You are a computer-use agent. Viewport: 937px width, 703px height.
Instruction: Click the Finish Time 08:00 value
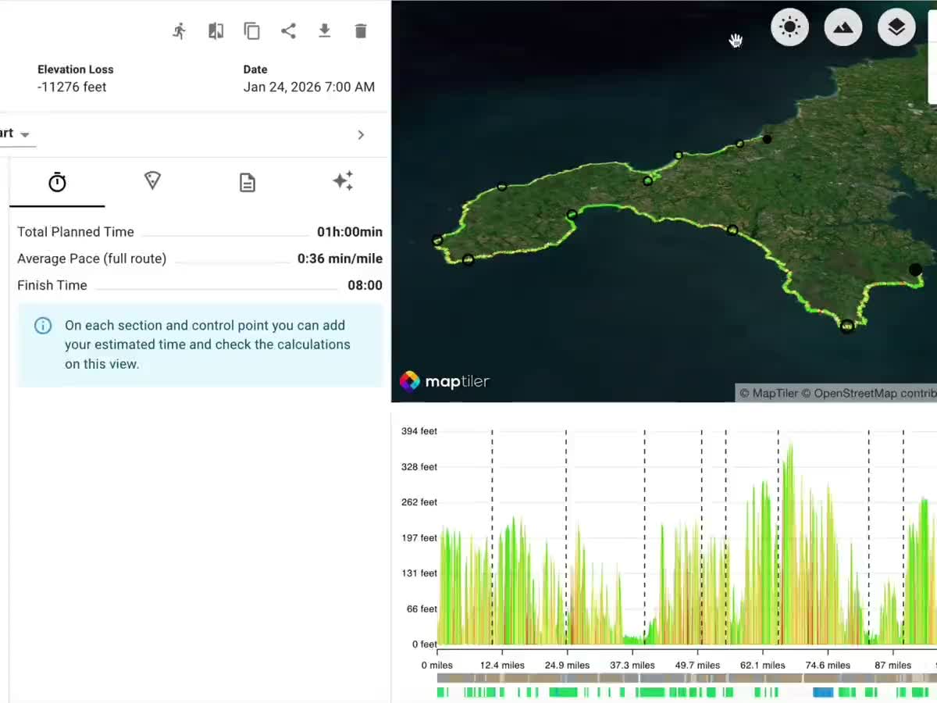tap(365, 285)
